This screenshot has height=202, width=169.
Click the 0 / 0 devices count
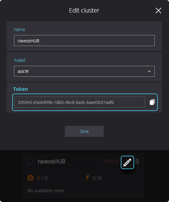tap(42, 178)
